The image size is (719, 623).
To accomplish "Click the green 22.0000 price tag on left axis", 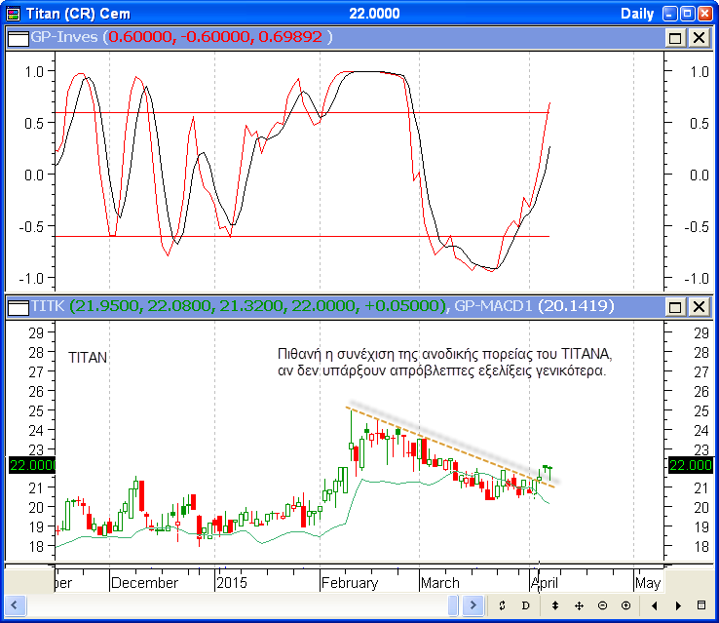I will point(32,465).
